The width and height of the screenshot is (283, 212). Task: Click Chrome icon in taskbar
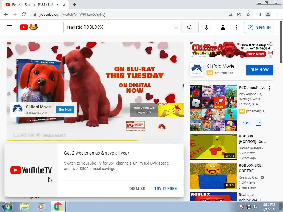click(58, 206)
